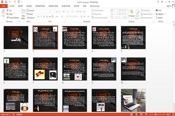
Task: Justify text in Paragraph group
Action: pos(76,17)
